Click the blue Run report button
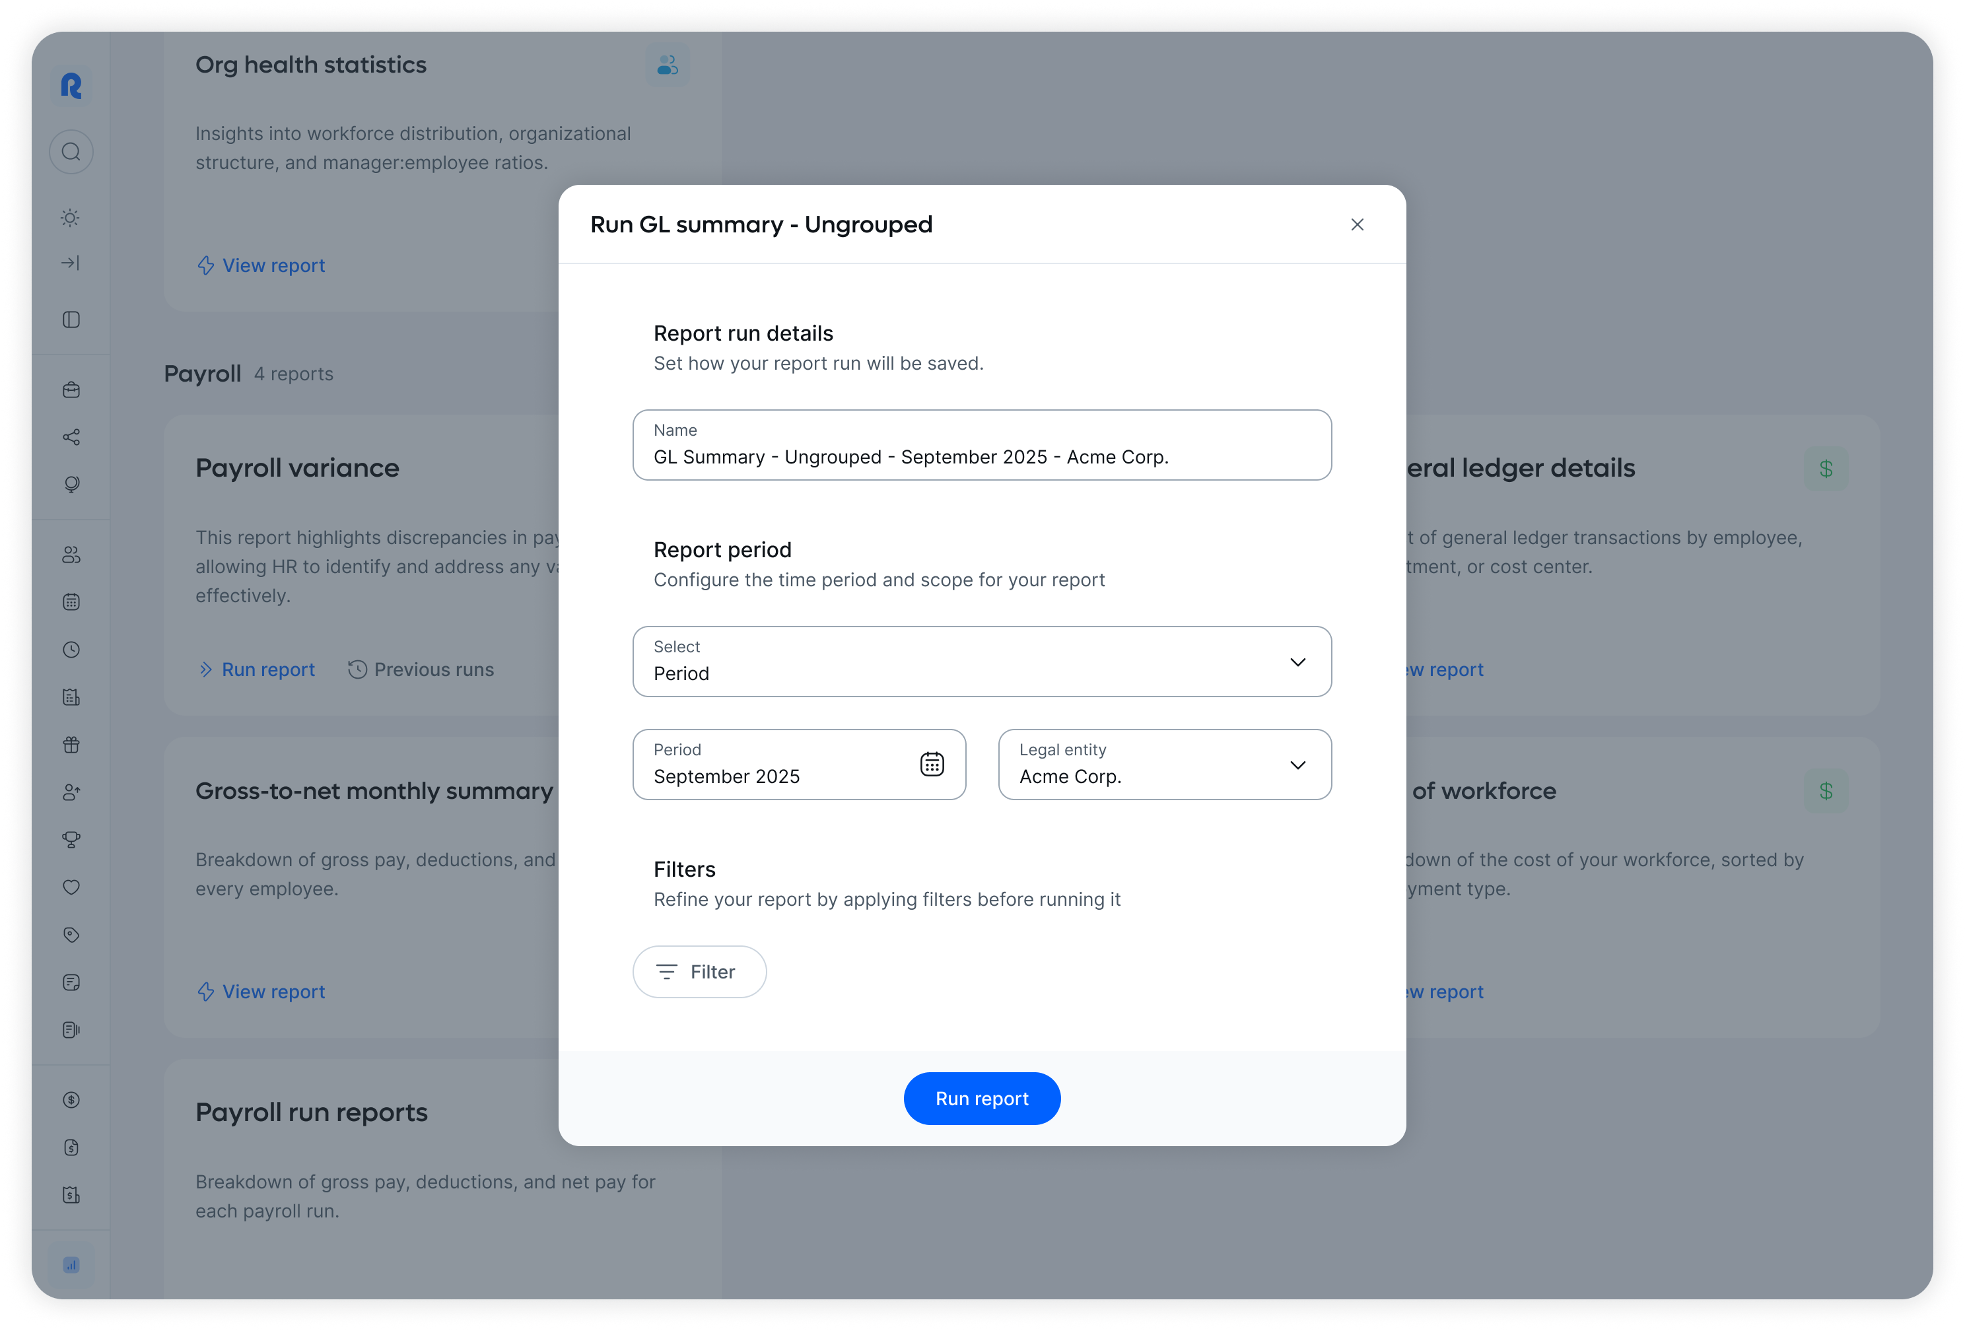The width and height of the screenshot is (1965, 1331). tap(982, 1099)
